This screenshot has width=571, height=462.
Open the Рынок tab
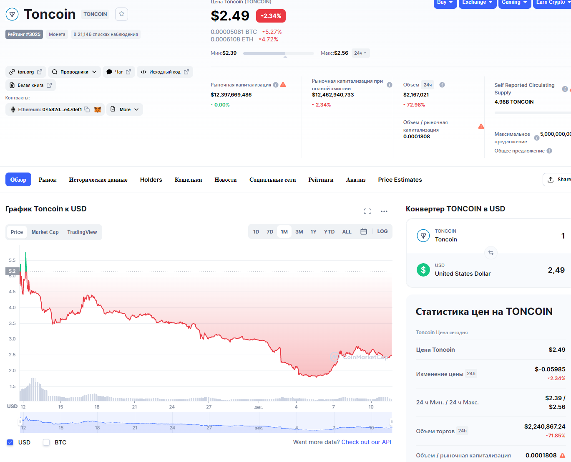[48, 180]
